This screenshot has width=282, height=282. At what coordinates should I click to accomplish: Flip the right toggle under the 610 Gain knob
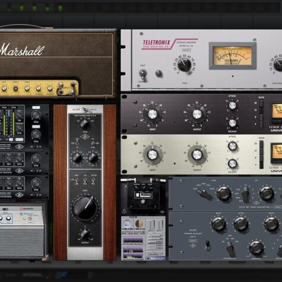93,143
